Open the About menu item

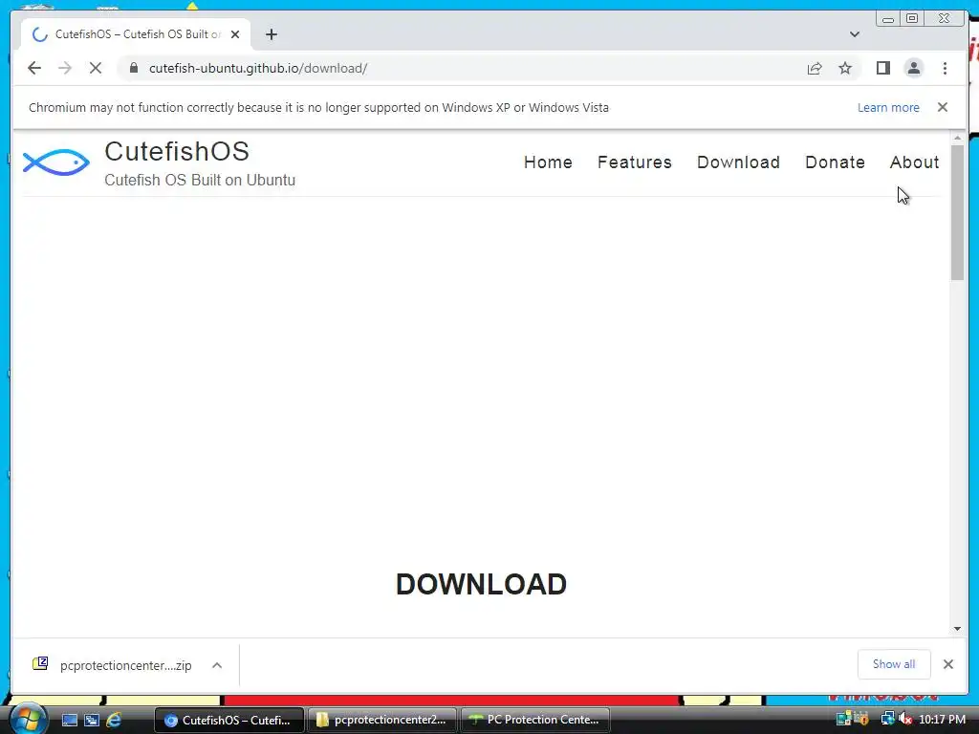(x=914, y=162)
